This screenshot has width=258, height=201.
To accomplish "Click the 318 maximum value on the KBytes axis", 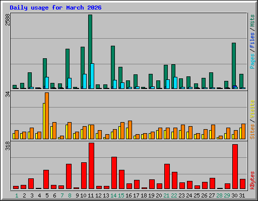I will click(8, 146).
